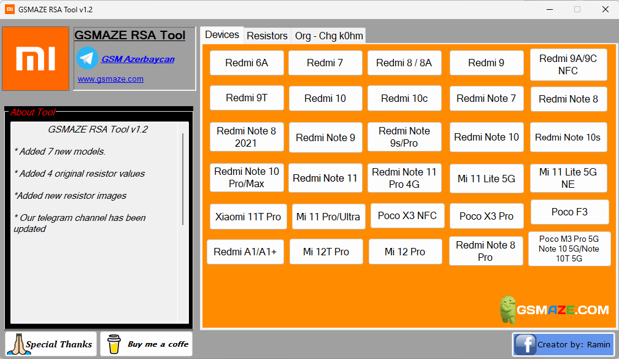Click the green GSMAZE.COM android mascot
Image resolution: width=619 pixels, height=359 pixels.
[507, 307]
